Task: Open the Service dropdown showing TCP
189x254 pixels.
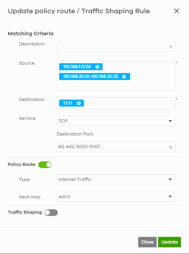Action: click(116, 121)
